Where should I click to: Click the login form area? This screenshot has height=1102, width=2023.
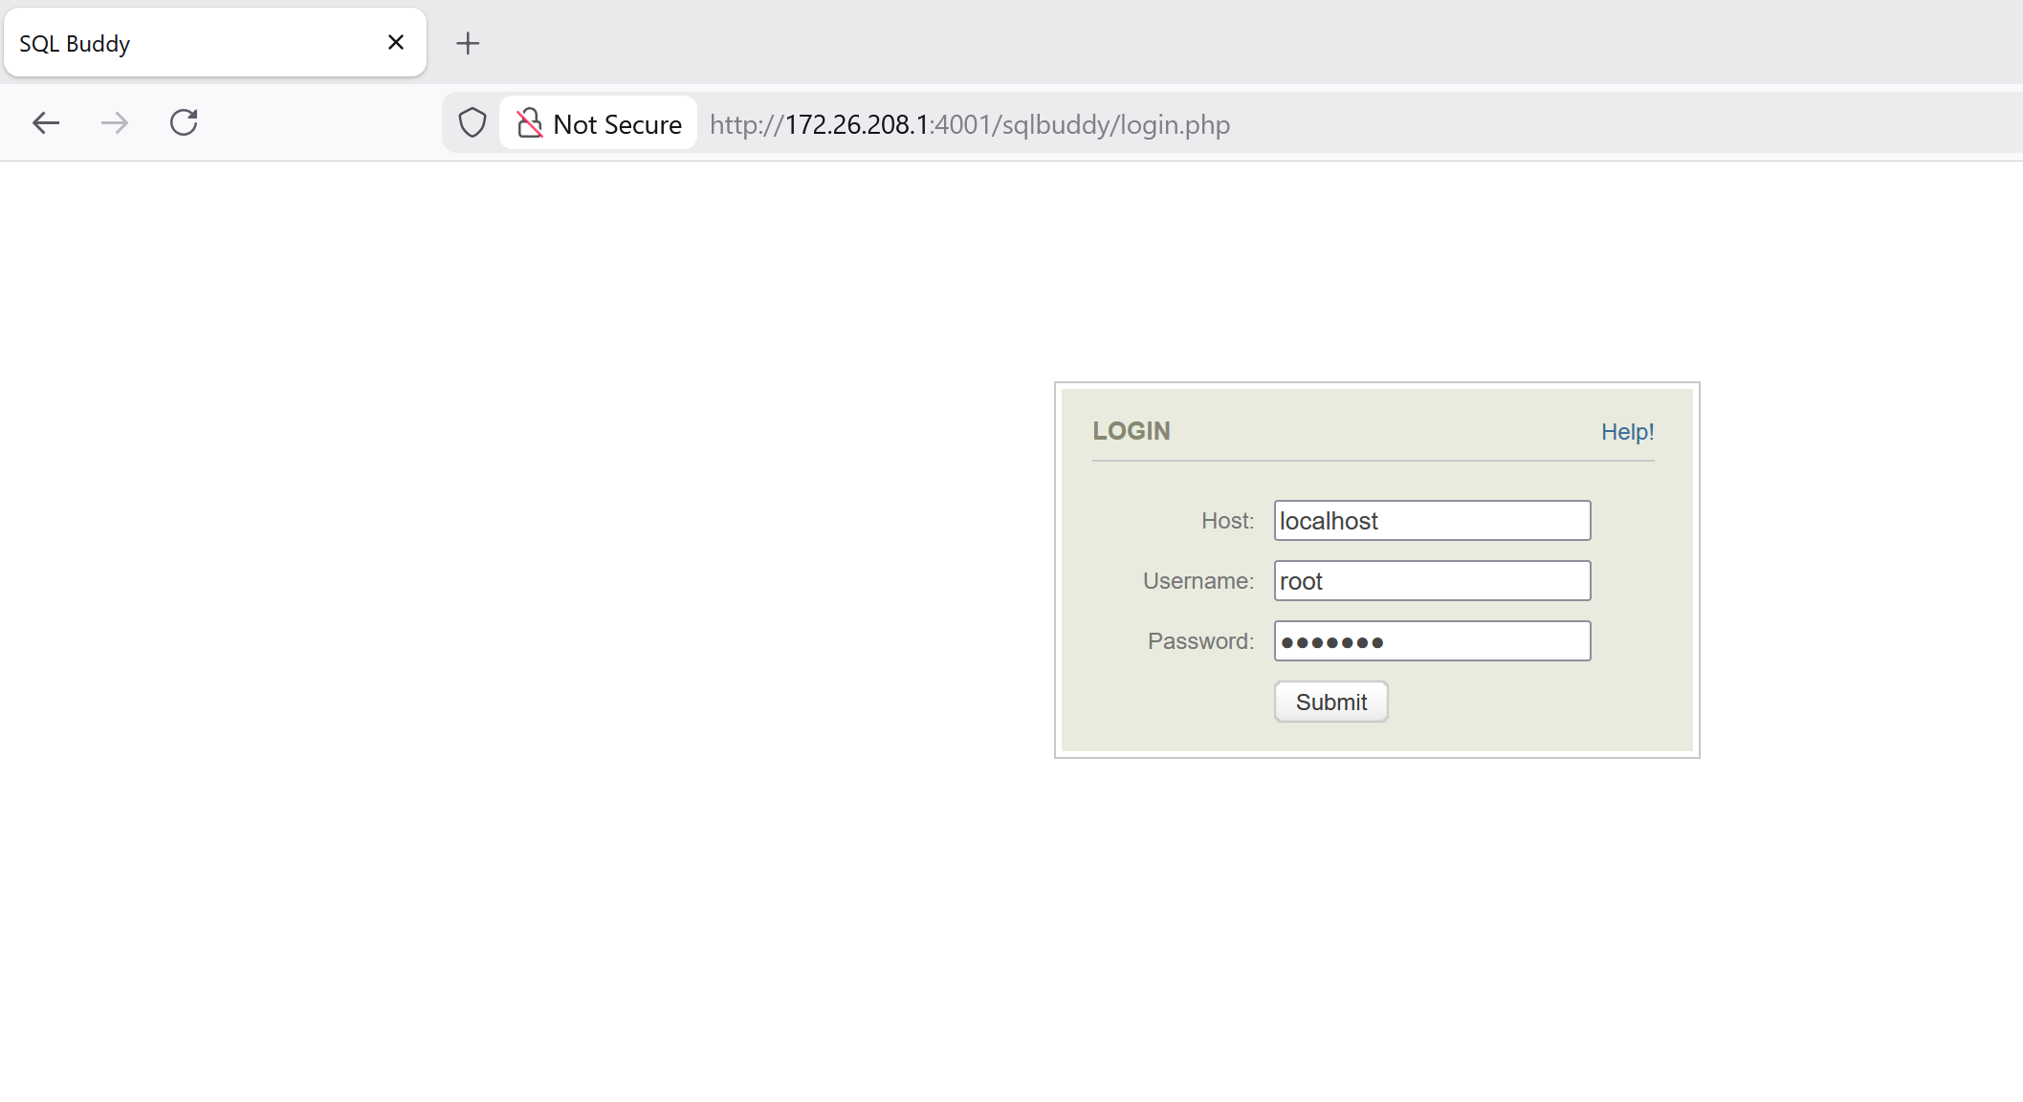[x=1375, y=569]
